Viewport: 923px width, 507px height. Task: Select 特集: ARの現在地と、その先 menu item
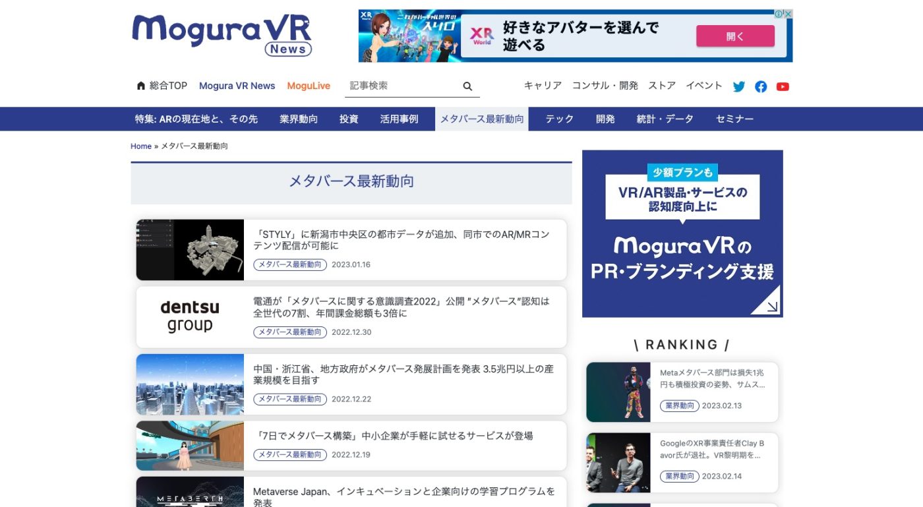(196, 119)
